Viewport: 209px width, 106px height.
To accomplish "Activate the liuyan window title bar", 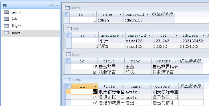I will click(x=136, y=54).
